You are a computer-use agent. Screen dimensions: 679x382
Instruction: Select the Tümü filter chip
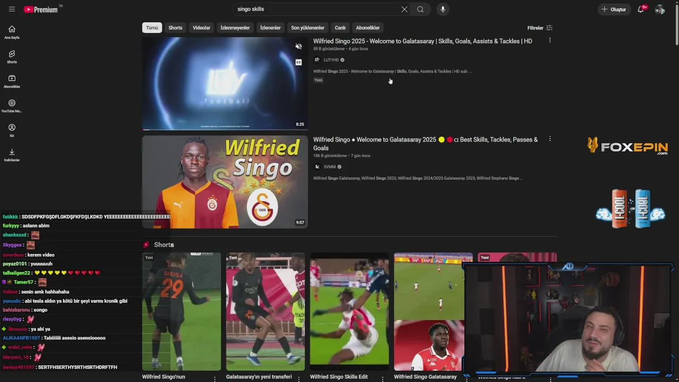point(152,28)
